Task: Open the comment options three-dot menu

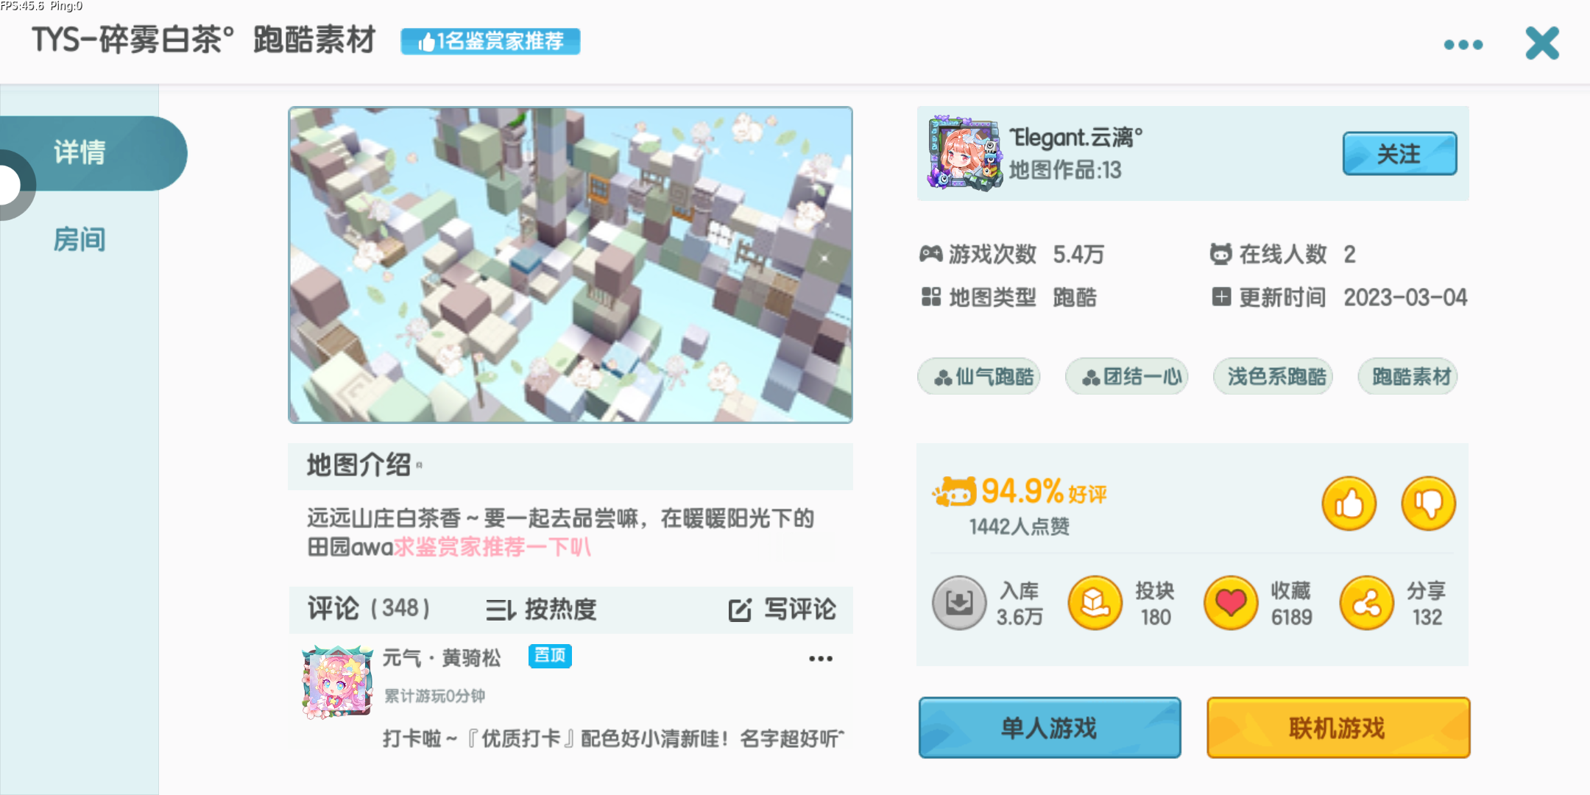Action: (821, 659)
